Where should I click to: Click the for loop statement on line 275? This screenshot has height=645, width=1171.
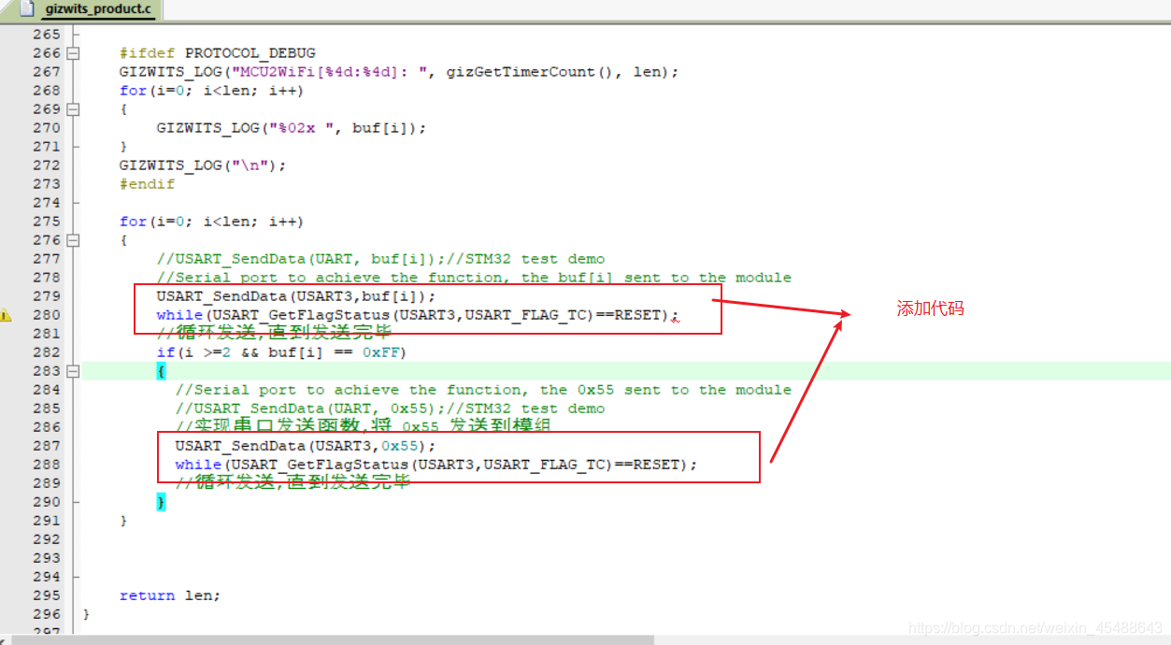coord(211,222)
